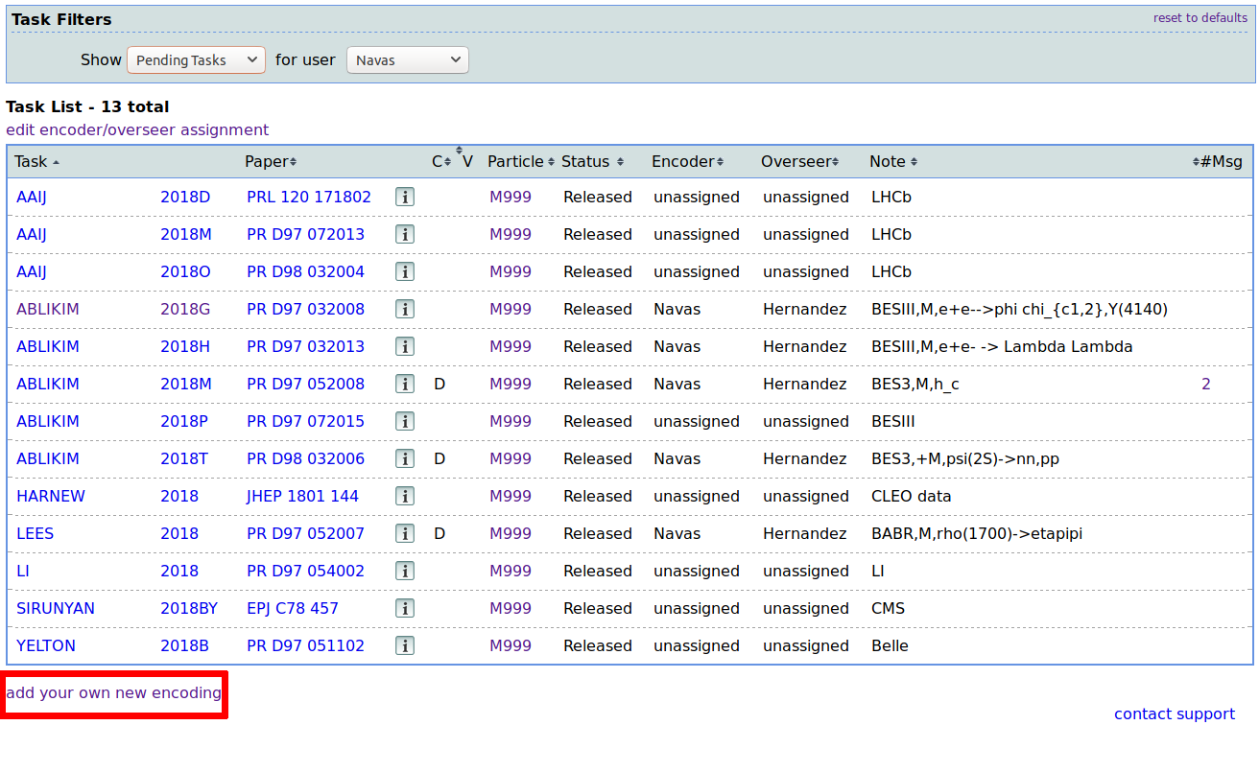
Task: Open info icon for PRL 120 171802
Action: (x=405, y=197)
